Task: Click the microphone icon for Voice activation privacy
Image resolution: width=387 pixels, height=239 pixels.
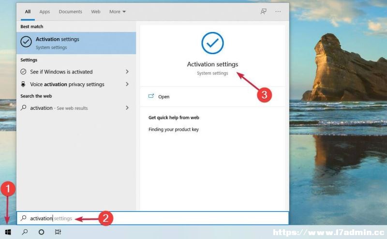Action: tap(23, 84)
